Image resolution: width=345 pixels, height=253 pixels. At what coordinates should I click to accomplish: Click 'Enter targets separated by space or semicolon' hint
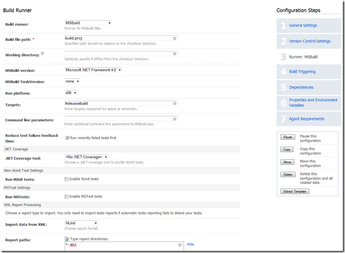click(101, 109)
